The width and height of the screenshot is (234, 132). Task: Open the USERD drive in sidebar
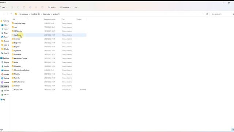(5, 91)
